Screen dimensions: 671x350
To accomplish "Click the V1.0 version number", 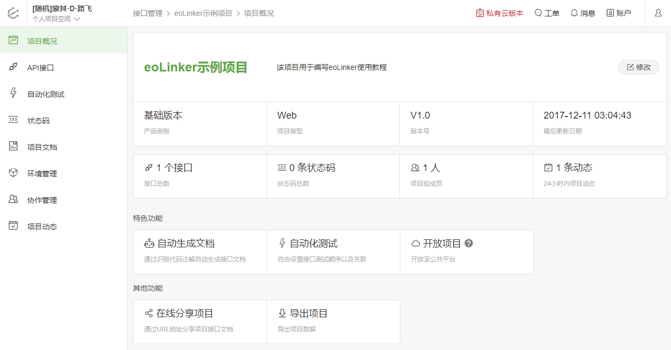I will (421, 115).
